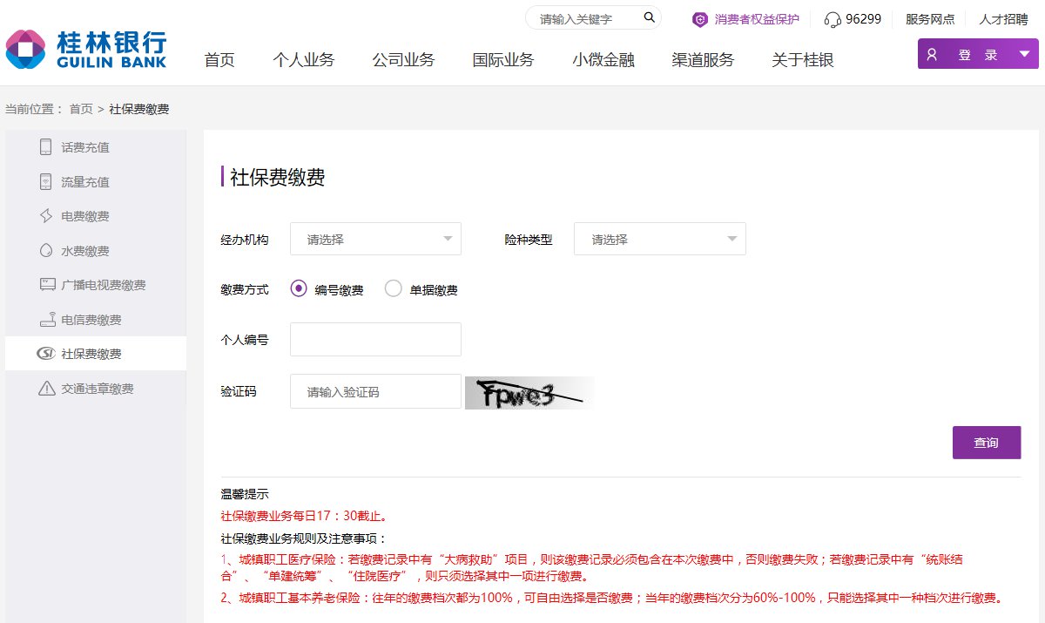The width and height of the screenshot is (1045, 623).
Task: Open the 关于桂银 menu
Action: (803, 60)
